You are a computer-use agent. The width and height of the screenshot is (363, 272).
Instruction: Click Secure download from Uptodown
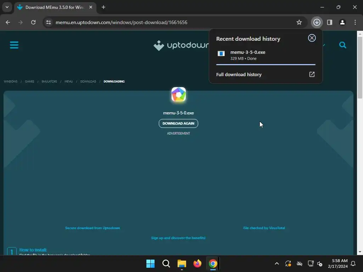click(93, 228)
